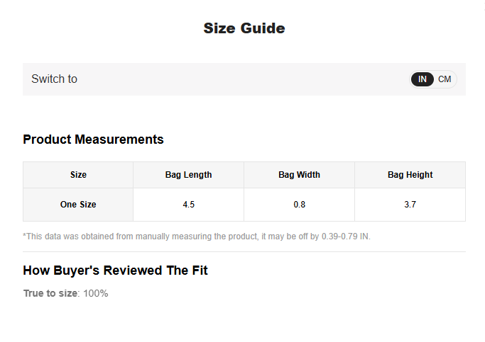Image resolution: width=485 pixels, height=342 pixels.
Task: Click the gray Switch to bar
Action: (x=244, y=79)
